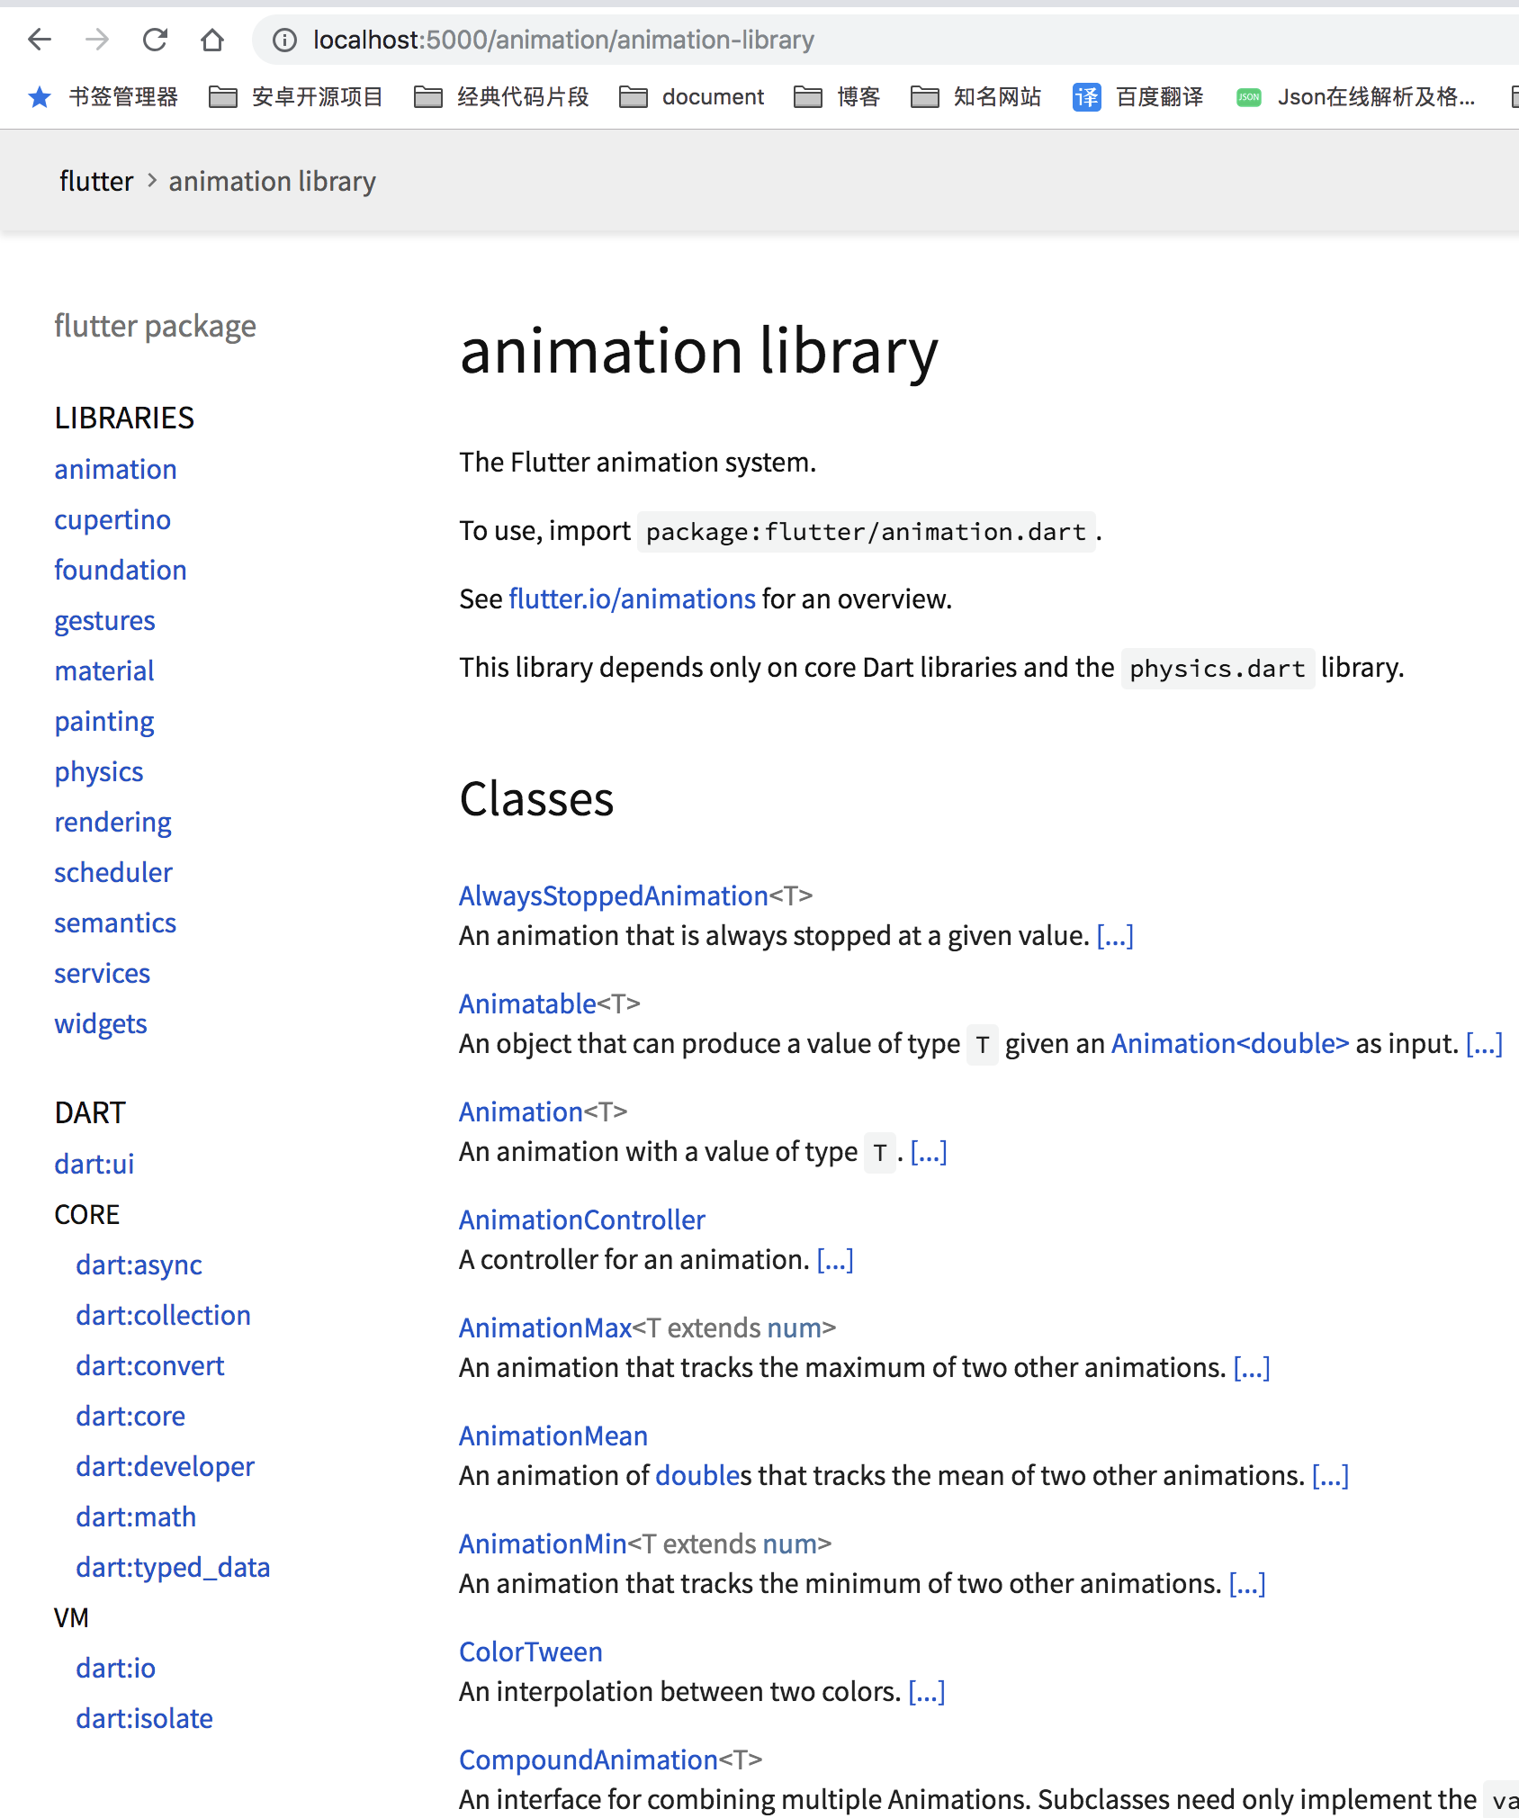
Task: Open the dart:collection library
Action: click(x=163, y=1315)
